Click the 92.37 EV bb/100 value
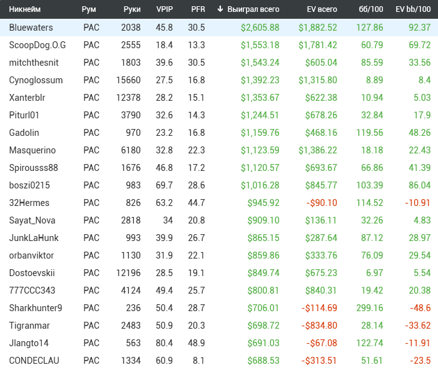 pos(420,28)
